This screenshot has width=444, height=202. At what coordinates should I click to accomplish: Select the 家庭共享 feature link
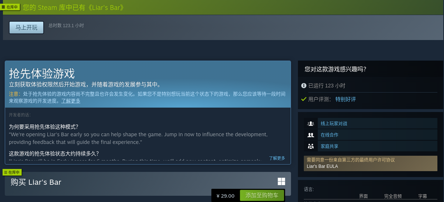[329, 146]
